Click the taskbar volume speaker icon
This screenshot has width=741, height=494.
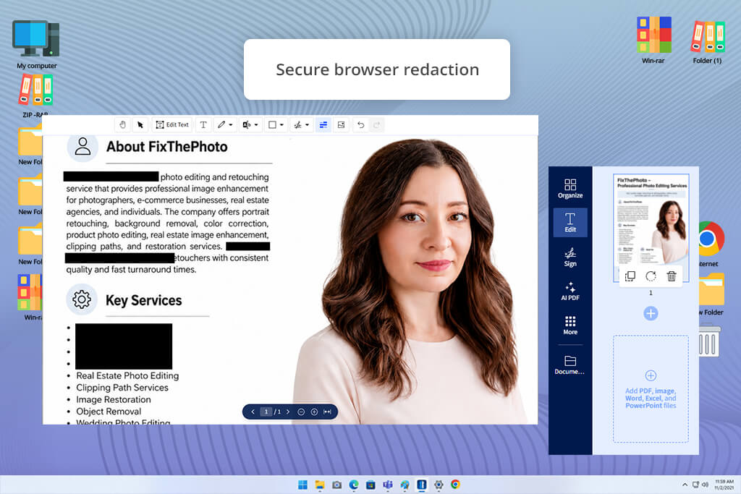tap(705, 485)
